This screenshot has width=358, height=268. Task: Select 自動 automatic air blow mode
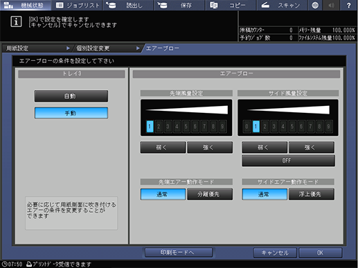[71, 96]
